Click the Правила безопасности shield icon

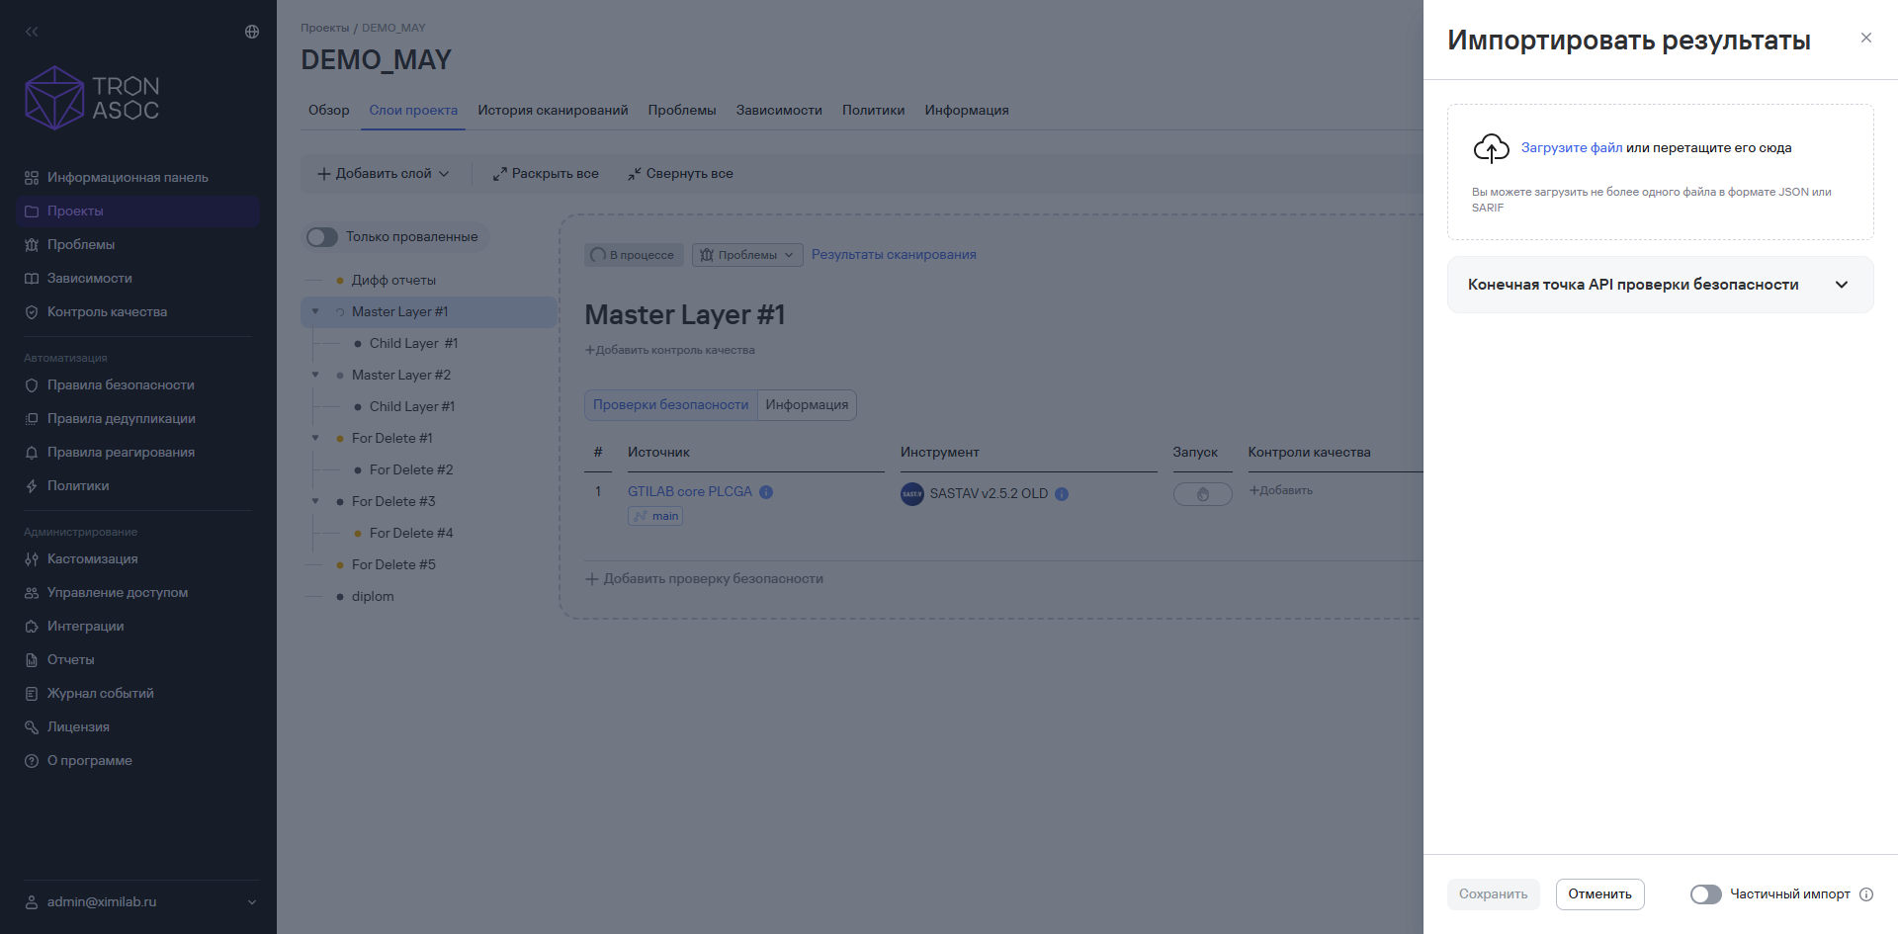[x=32, y=385]
